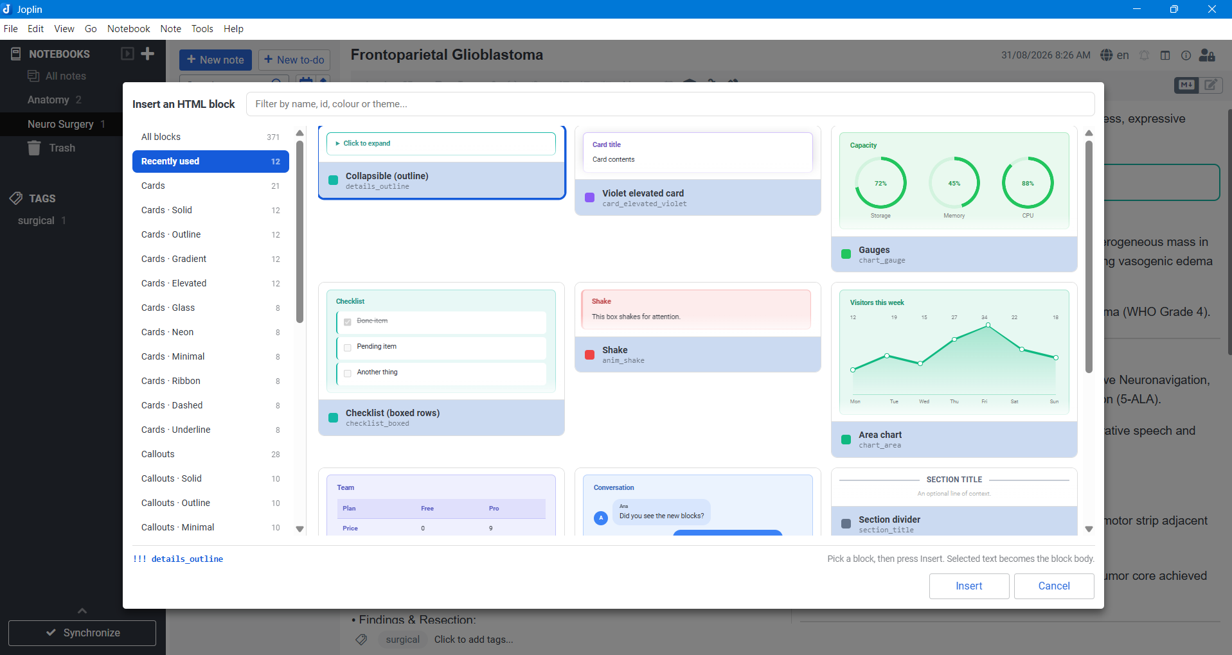
Task: Expand the 'Click to expand' collapsible preview
Action: coord(441,144)
